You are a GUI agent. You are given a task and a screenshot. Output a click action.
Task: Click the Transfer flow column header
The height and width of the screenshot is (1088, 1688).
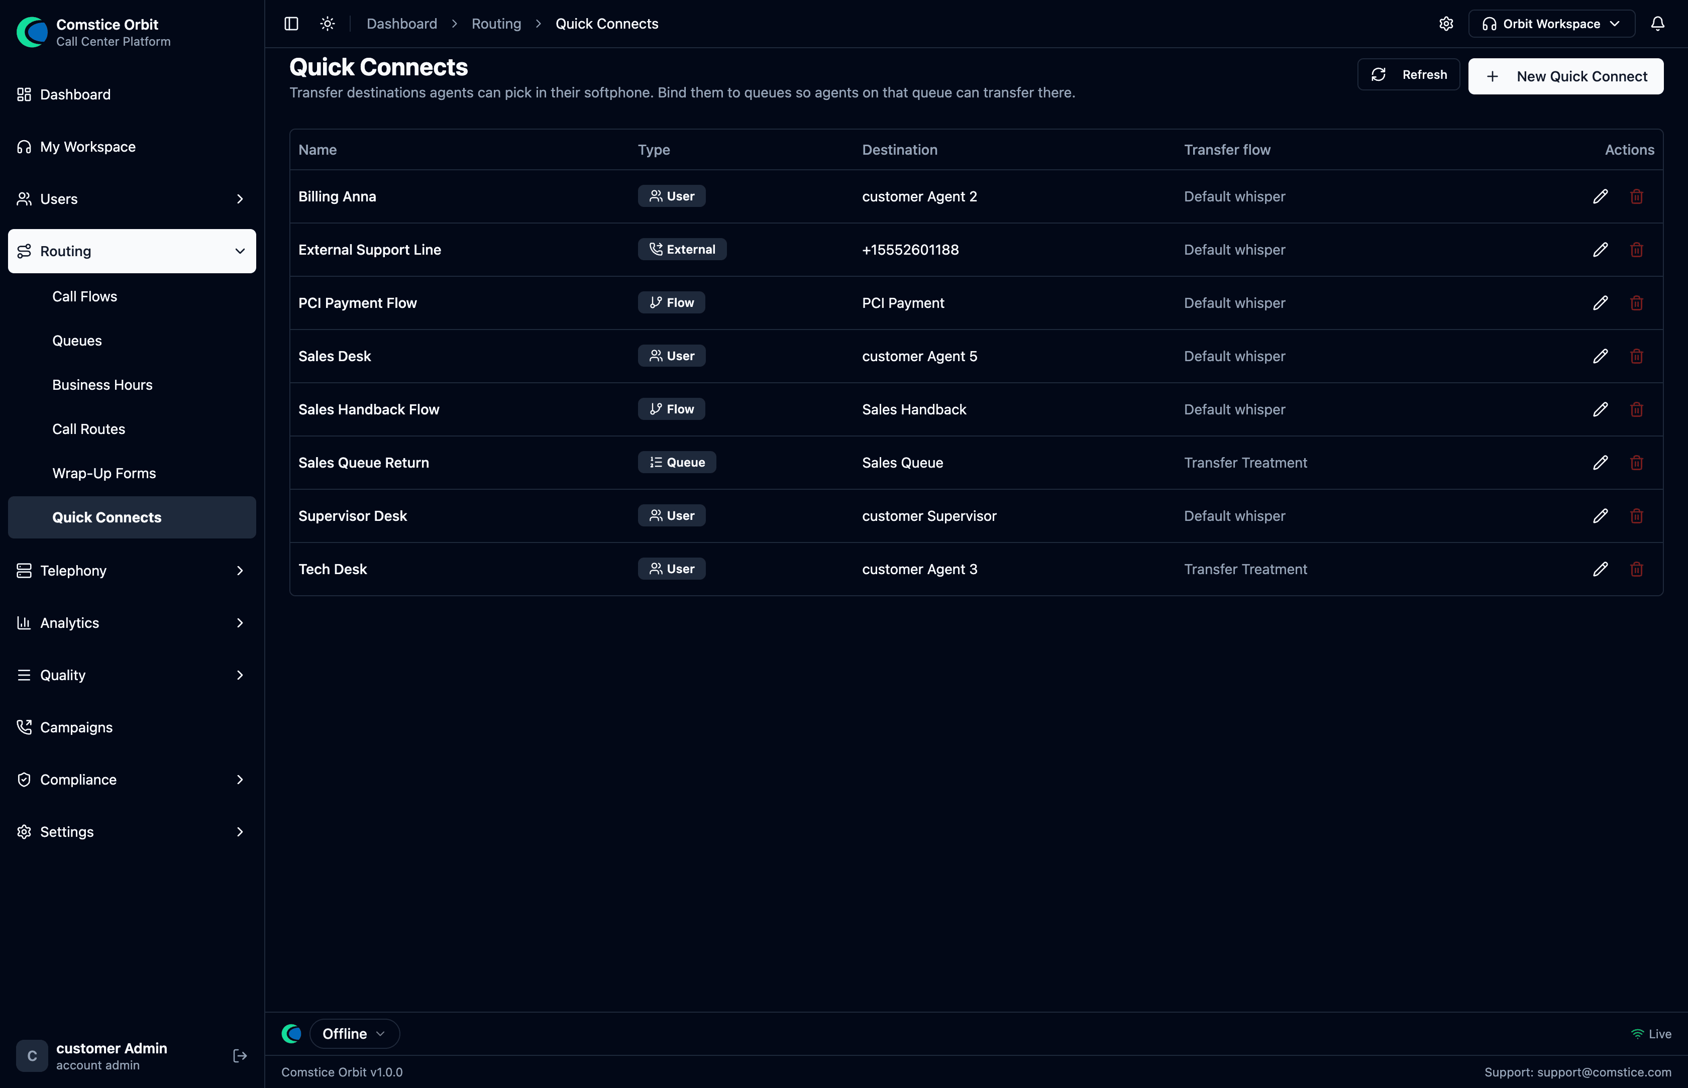tap(1227, 150)
